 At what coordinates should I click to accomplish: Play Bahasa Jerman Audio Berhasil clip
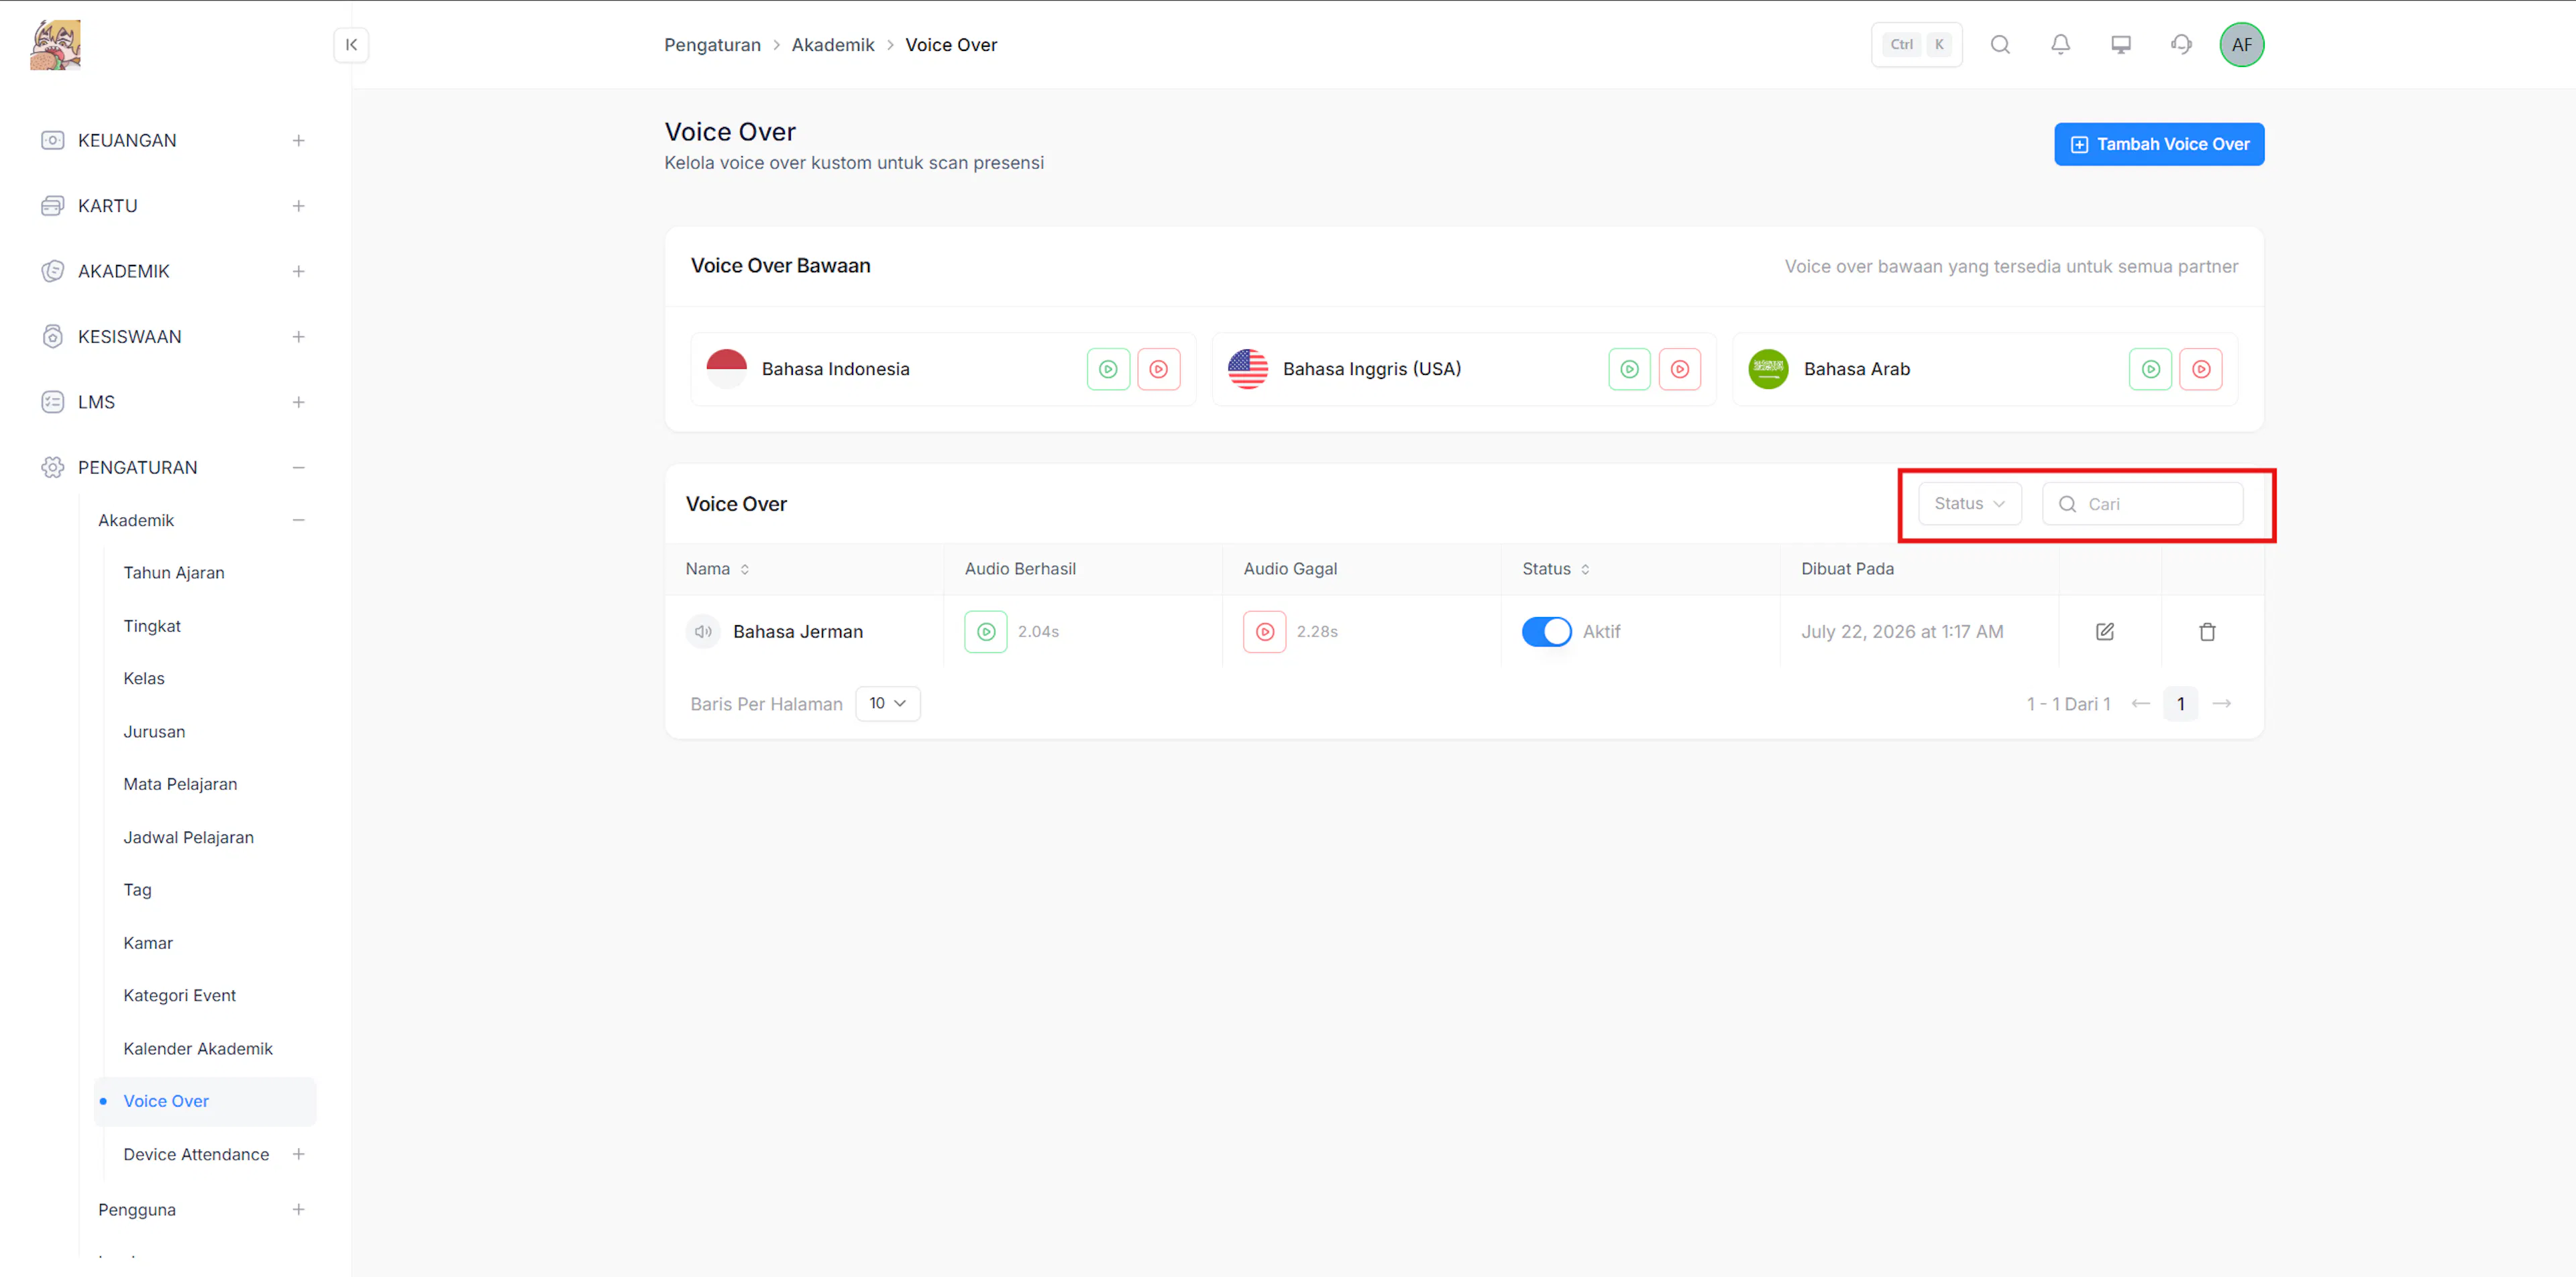985,632
